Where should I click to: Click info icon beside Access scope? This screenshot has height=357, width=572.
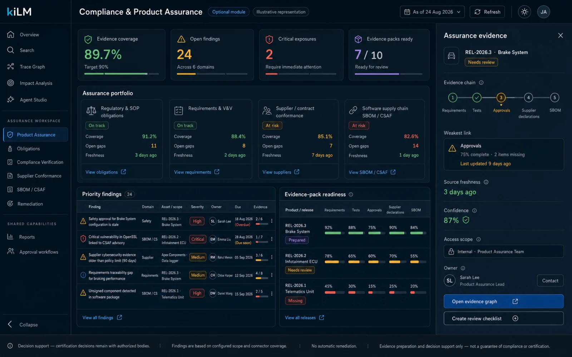(x=478, y=239)
